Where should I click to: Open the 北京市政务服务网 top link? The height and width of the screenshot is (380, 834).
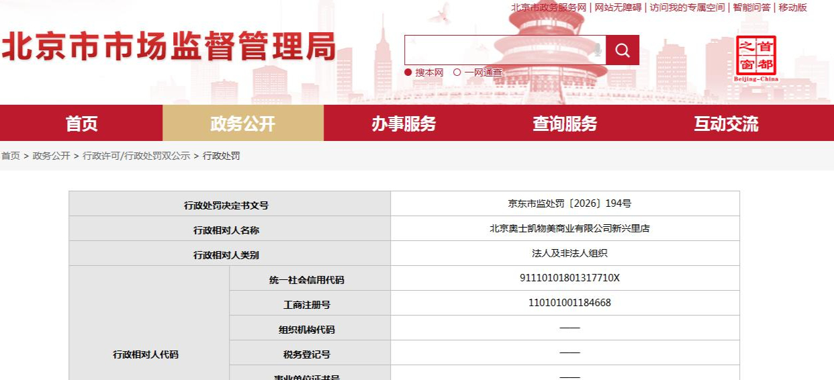[x=549, y=7]
